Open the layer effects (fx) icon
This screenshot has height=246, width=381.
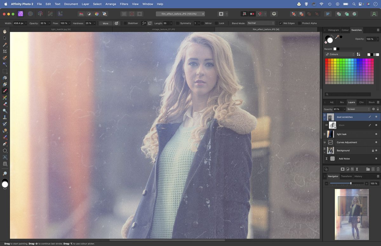(352, 168)
